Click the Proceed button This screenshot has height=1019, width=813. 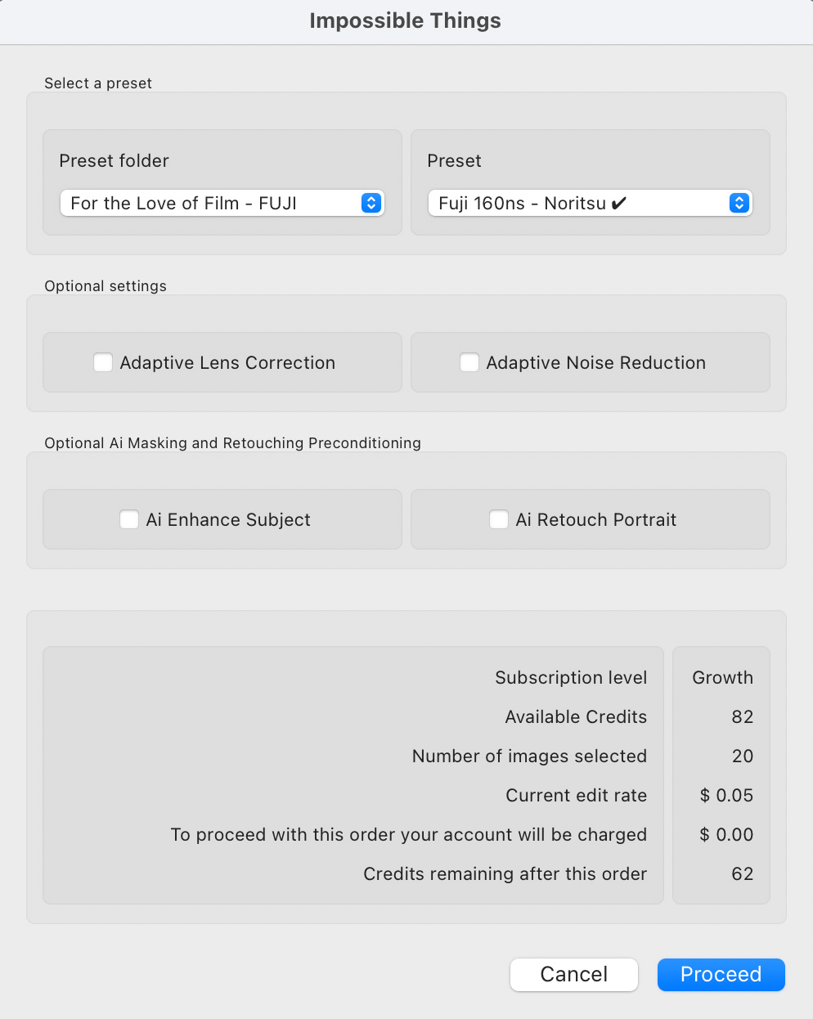click(721, 974)
